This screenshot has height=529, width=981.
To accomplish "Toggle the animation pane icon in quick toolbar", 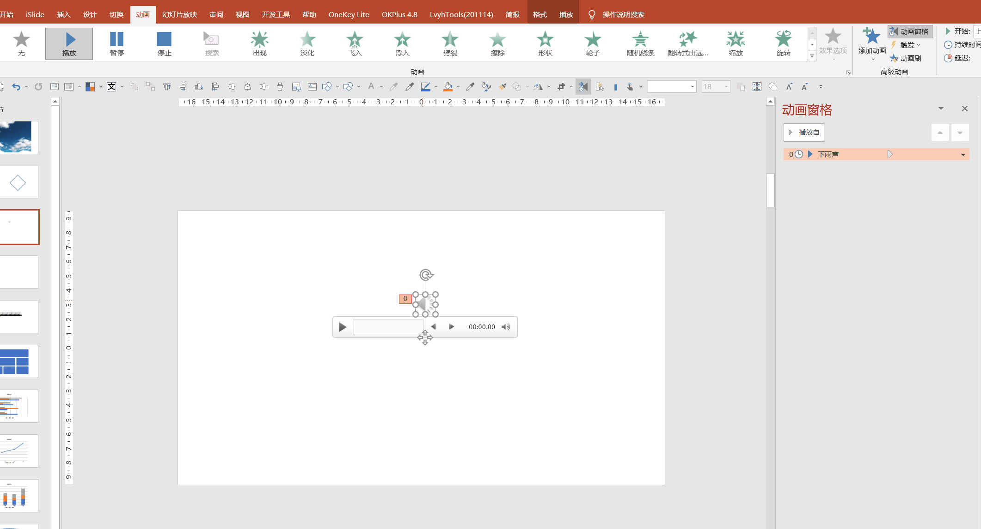I will pos(583,87).
